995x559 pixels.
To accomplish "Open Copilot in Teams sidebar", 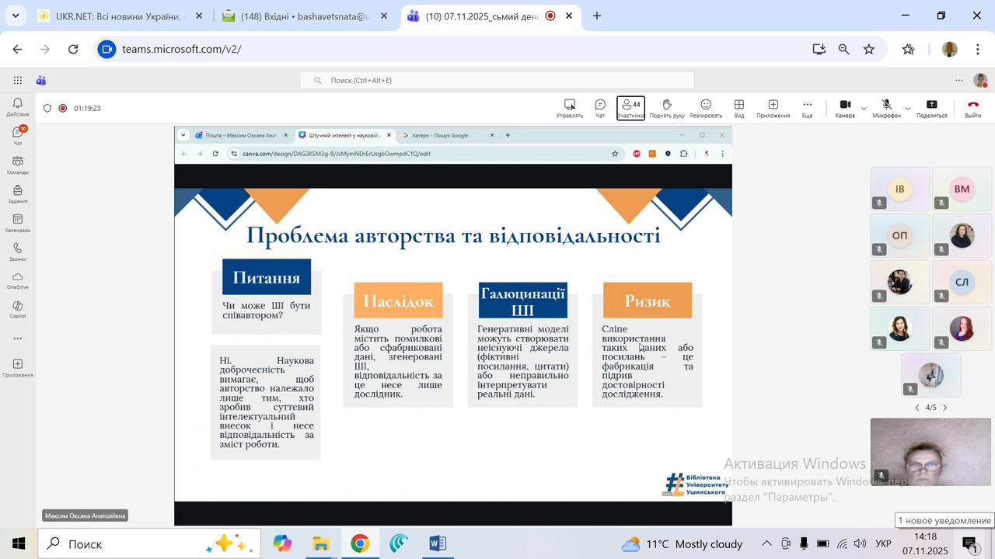I will (x=17, y=310).
